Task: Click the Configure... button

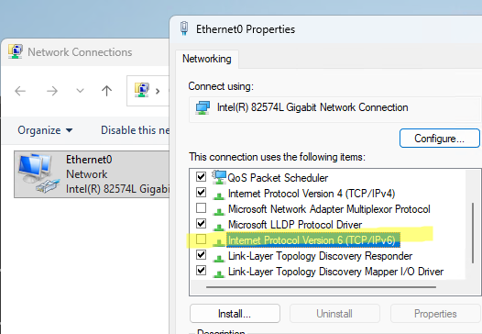Action: (x=439, y=139)
